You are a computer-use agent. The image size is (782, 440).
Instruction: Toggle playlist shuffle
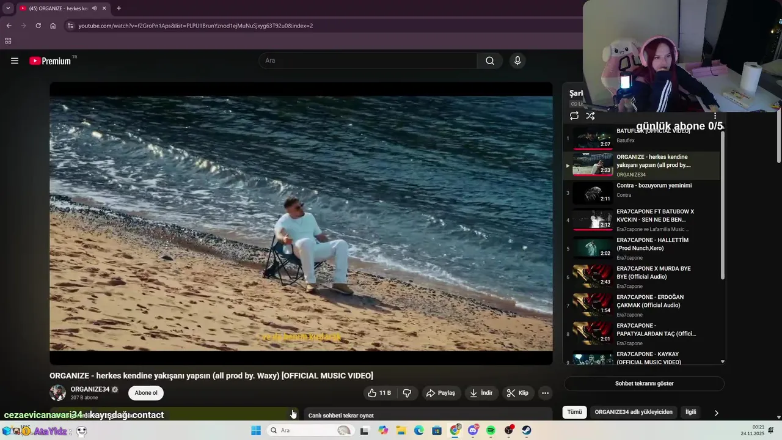tap(590, 116)
